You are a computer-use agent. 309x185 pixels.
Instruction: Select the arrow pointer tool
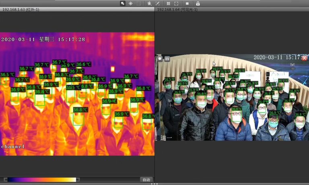[123, 3]
